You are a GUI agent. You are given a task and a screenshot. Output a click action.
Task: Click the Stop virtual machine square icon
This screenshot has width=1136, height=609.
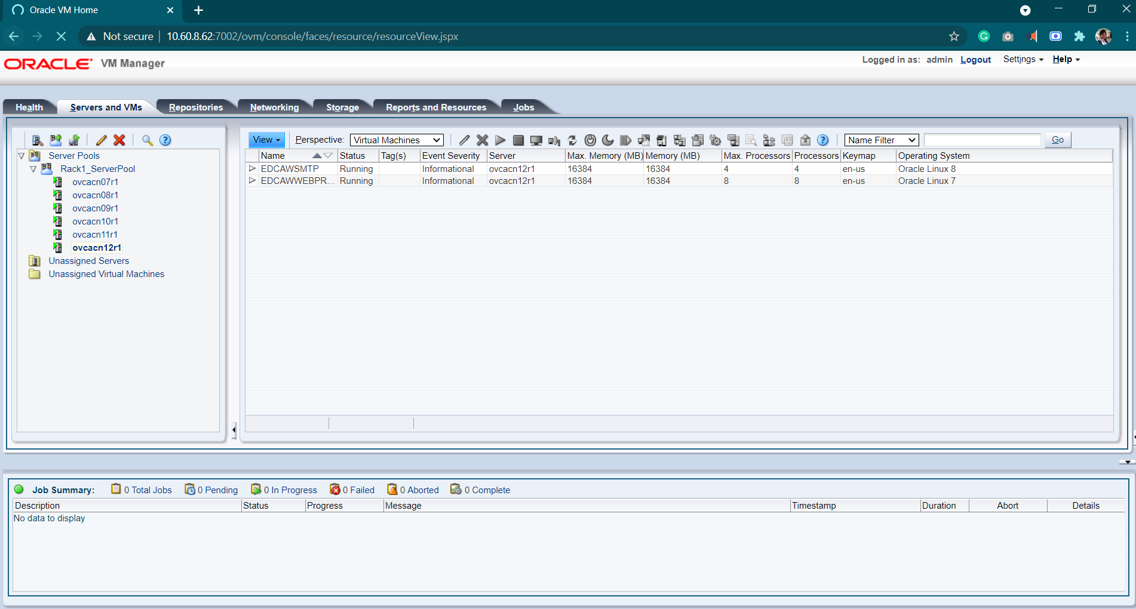point(518,140)
